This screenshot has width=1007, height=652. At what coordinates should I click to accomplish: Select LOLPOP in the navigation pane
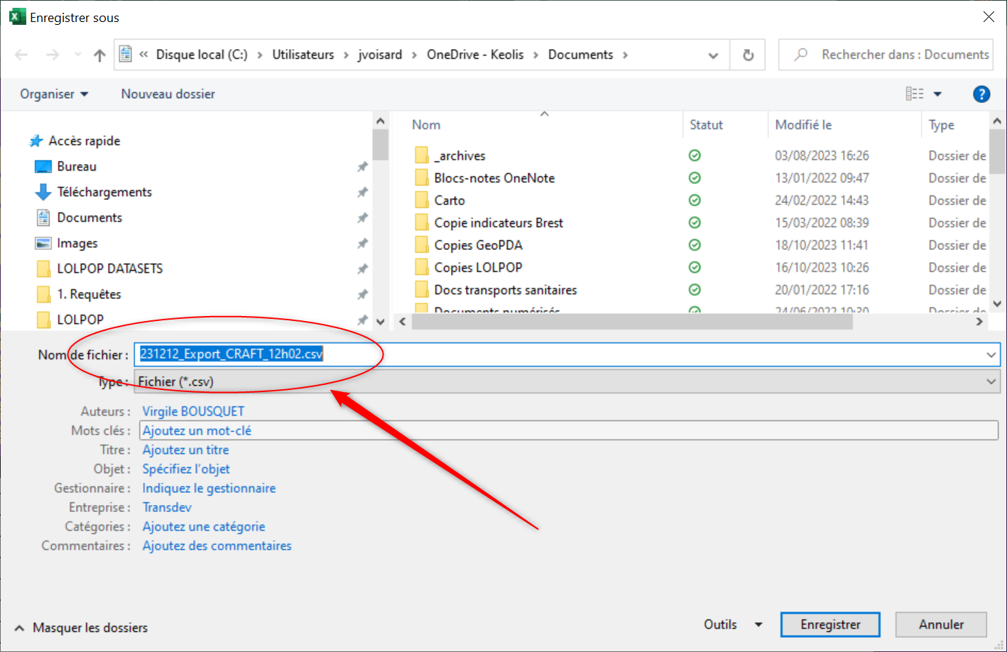click(80, 320)
